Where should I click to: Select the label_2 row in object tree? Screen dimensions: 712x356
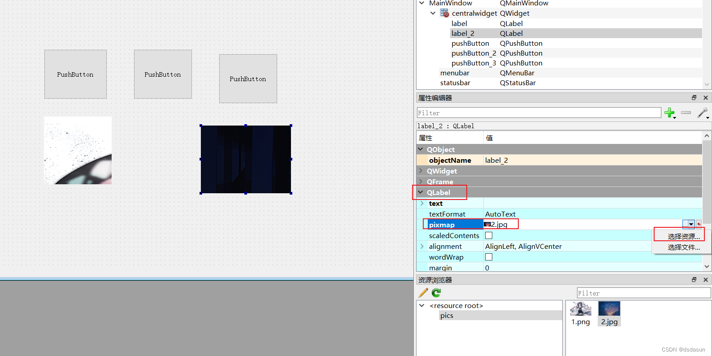[576, 33]
